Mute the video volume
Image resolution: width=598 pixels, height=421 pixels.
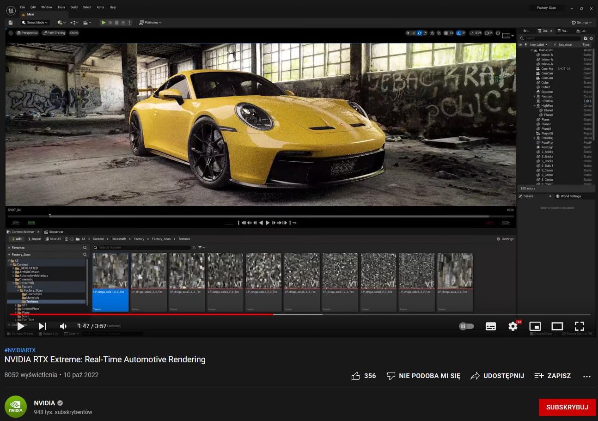pos(63,326)
